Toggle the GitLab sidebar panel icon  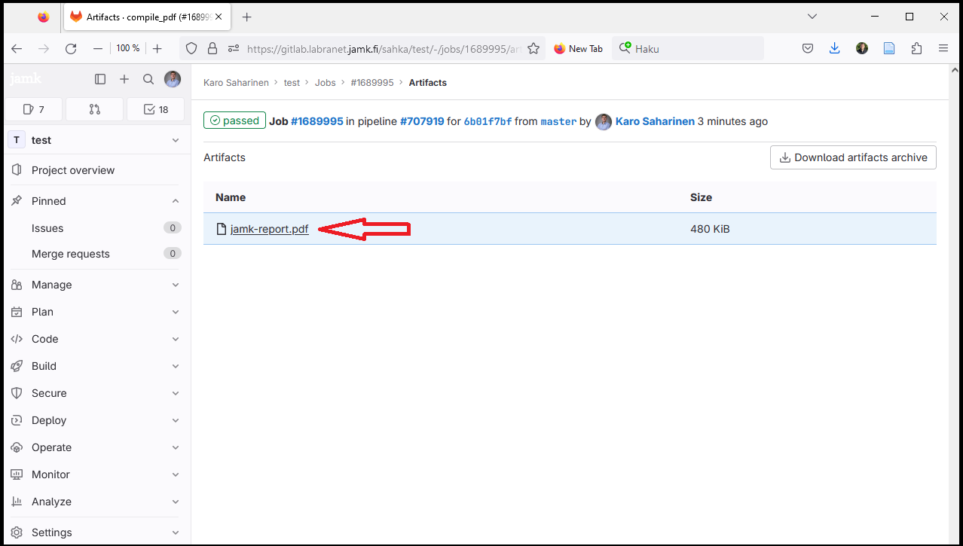coord(100,79)
